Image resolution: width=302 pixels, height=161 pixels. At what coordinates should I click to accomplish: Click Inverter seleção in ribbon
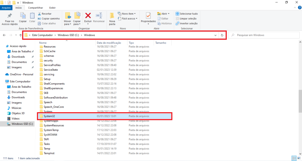click(186, 23)
